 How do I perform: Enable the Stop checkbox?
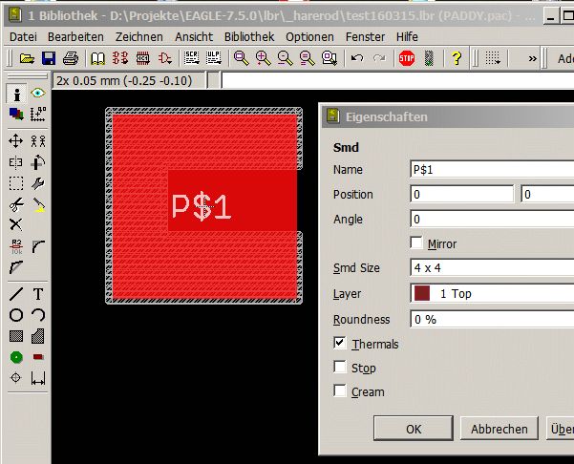click(x=340, y=367)
